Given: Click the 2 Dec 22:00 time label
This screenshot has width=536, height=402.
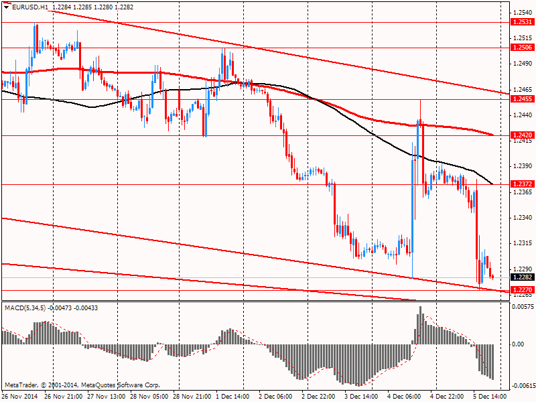Looking at the screenshot, I should (319, 396).
